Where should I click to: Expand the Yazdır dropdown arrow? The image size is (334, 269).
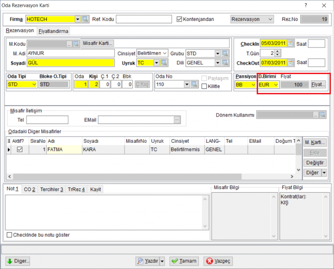click(162, 261)
